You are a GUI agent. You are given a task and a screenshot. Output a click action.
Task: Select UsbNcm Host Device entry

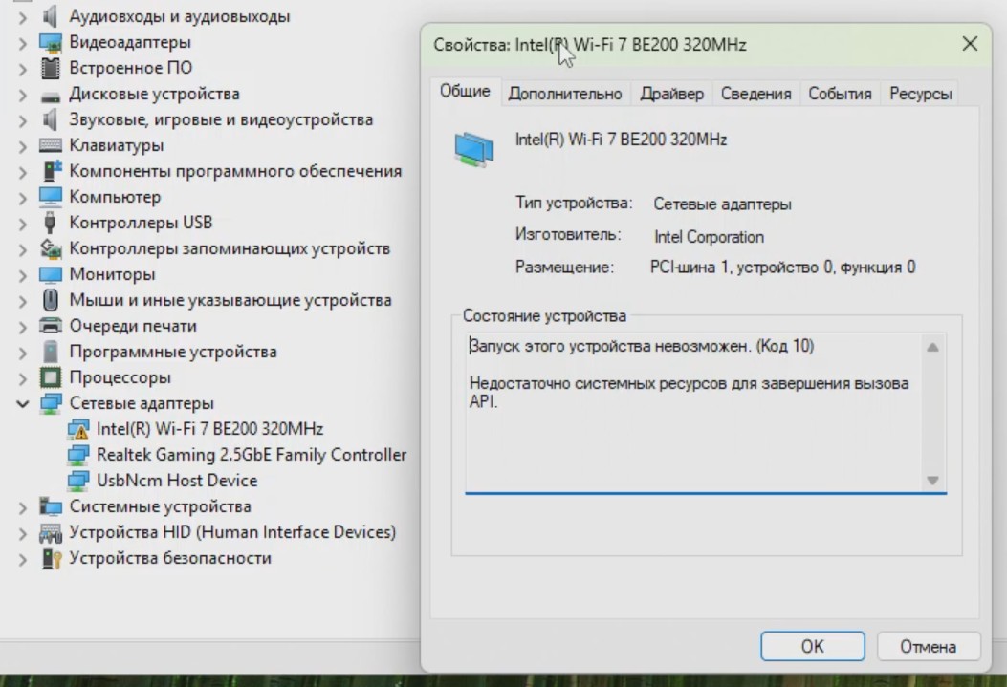[177, 481]
